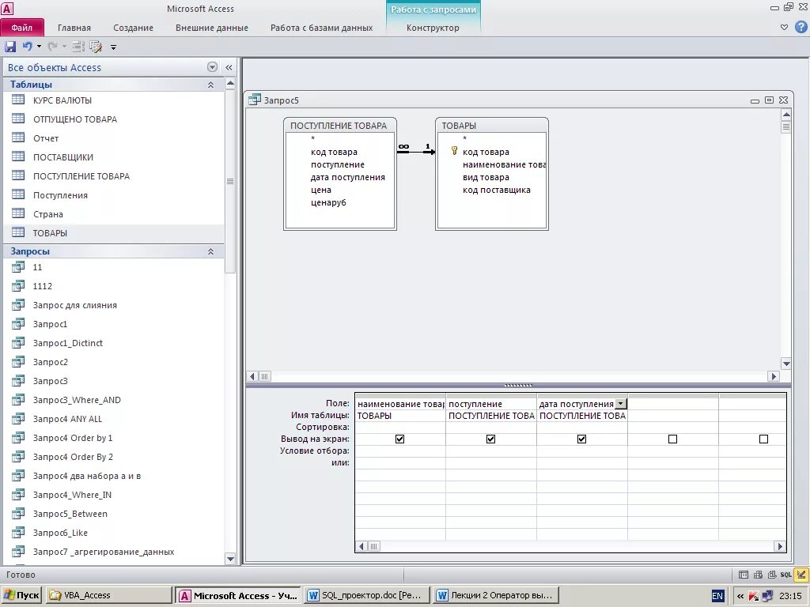Select the поступление field in ПОСТУПЛЕНИЕ ТОВАРА box

point(338,164)
